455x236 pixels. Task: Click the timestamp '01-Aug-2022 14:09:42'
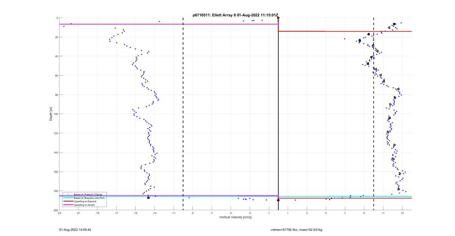coord(75,230)
